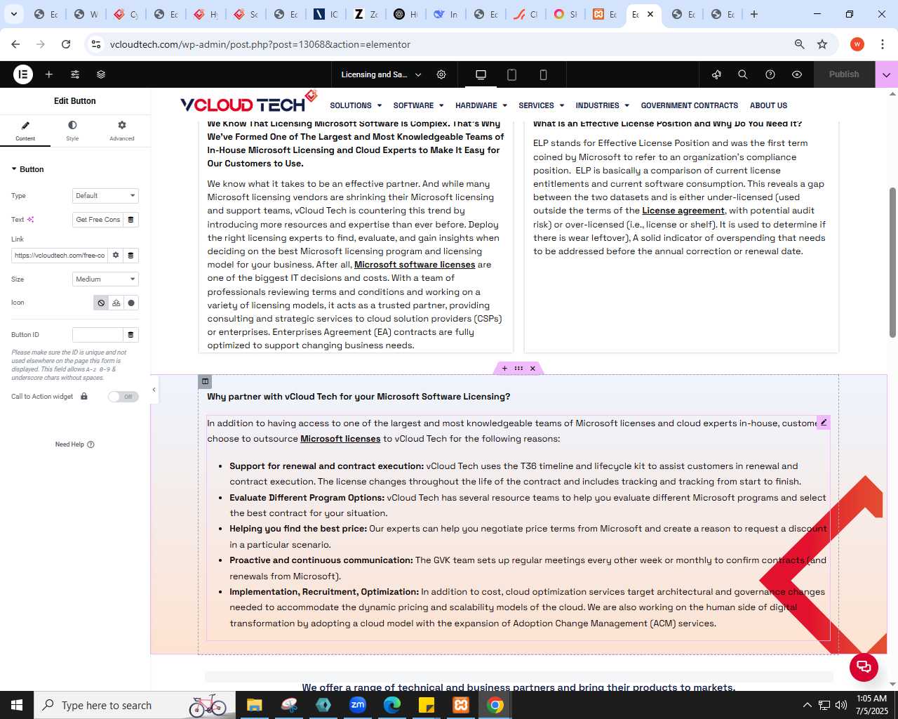The image size is (898, 719).
Task: Open Link options gear icon
Action: pyautogui.click(x=116, y=256)
